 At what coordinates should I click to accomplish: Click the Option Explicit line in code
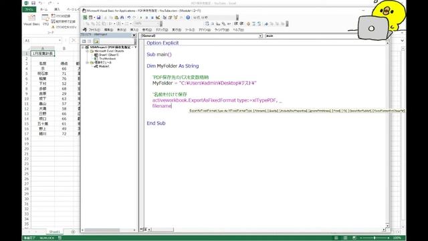pos(163,43)
